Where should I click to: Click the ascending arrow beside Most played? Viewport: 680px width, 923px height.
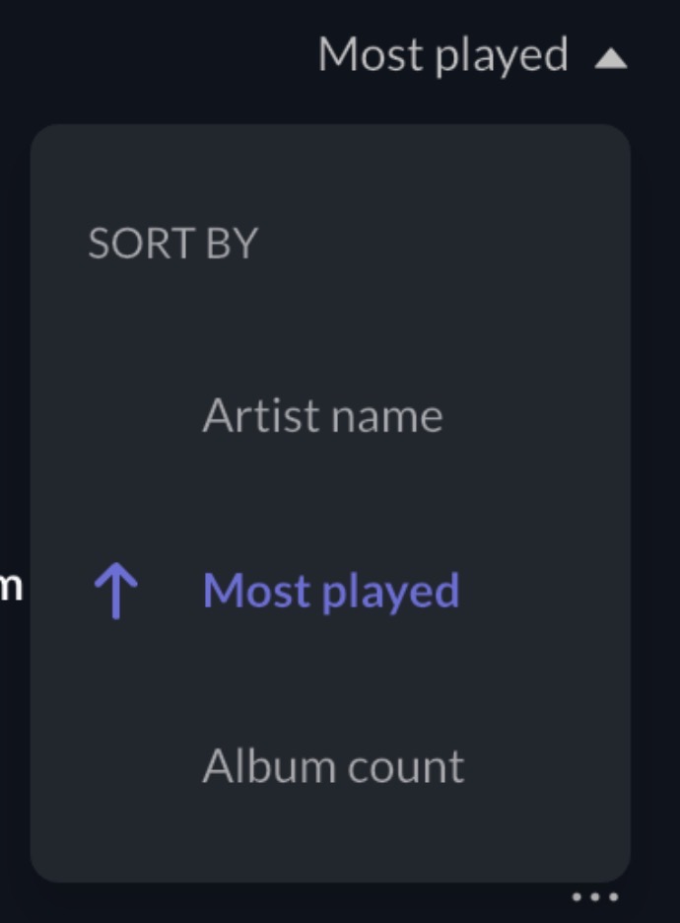coord(115,593)
